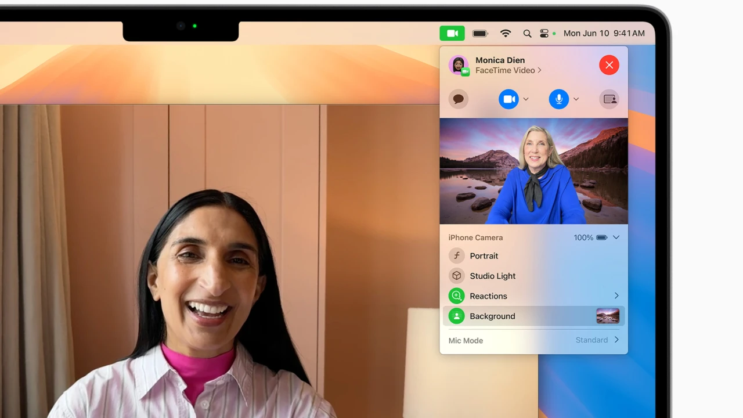This screenshot has width=743, height=418.
Task: Toggle the green Reactions icon
Action: (x=457, y=296)
